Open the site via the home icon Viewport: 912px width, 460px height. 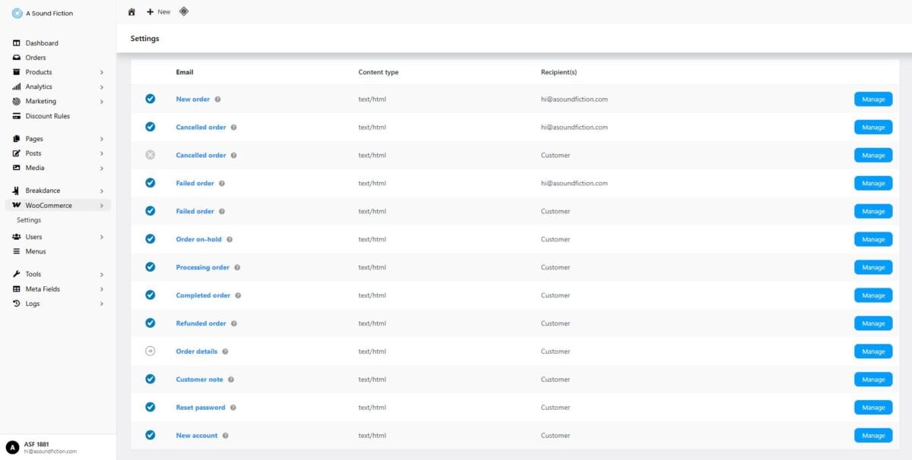(x=132, y=11)
